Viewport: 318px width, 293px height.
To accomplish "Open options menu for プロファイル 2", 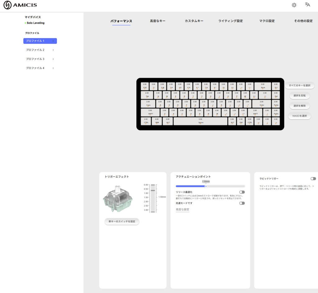I will tap(53, 50).
